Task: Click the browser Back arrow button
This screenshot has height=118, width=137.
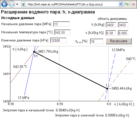Action: point(4,4)
